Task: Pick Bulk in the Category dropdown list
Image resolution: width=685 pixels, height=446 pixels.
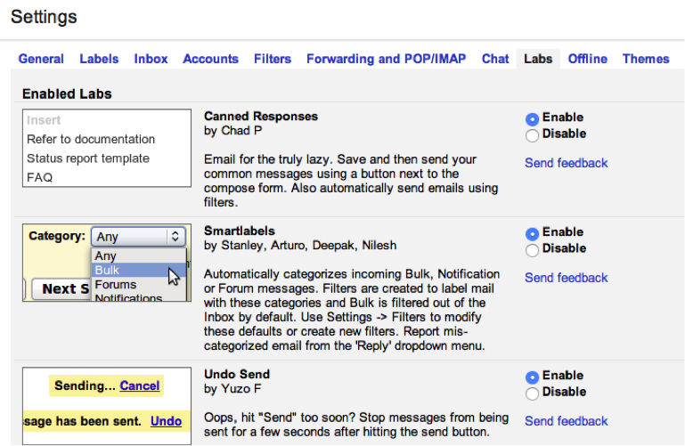Action: pos(108,270)
